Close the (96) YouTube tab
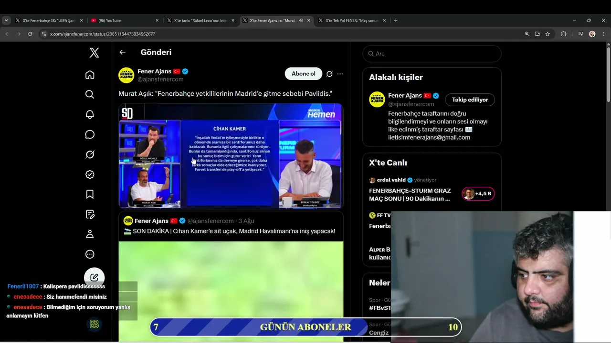This screenshot has width=611, height=343. [x=157, y=20]
